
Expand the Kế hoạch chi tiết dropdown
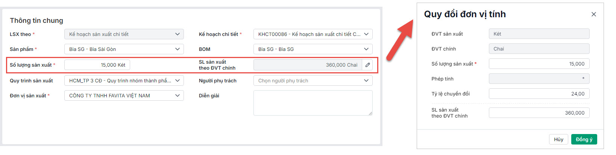click(x=313, y=34)
